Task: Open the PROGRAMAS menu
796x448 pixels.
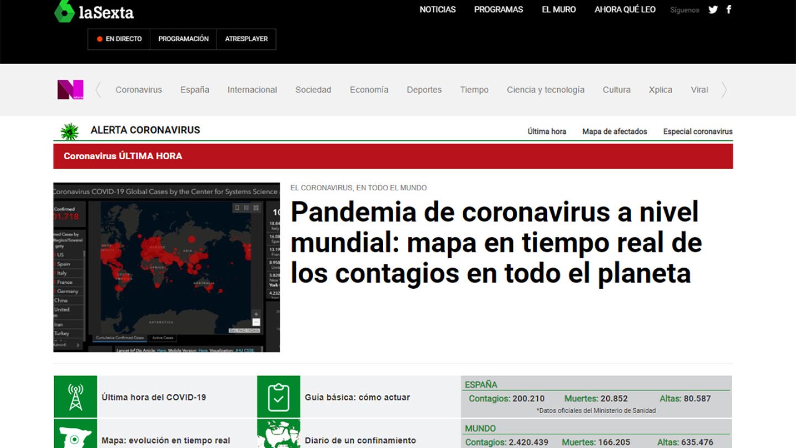Action: pyautogui.click(x=498, y=9)
